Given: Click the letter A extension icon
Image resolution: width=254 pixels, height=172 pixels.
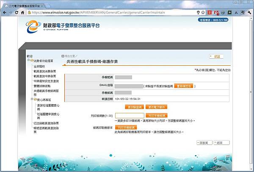Looking at the screenshot, I should pyautogui.click(x=236, y=13).
